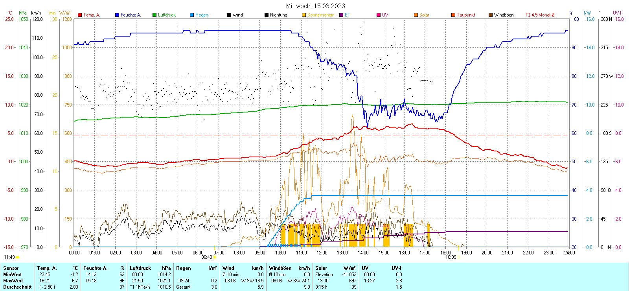Click the Sensor column header in table
The width and height of the screenshot is (629, 291).
click(x=11, y=268)
